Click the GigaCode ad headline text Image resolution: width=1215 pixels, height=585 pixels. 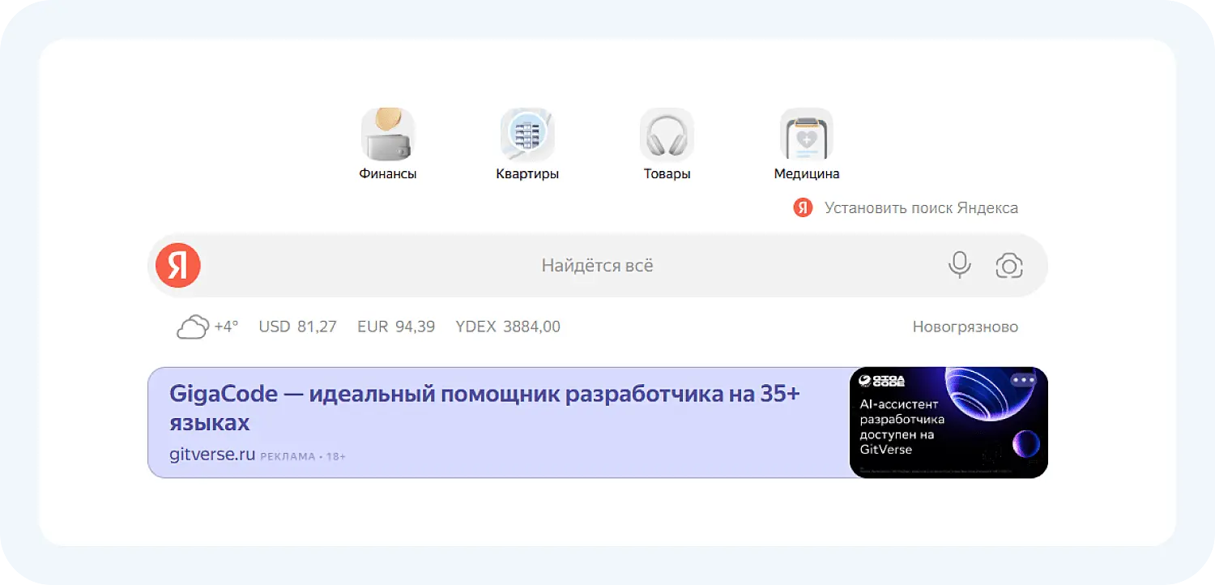[x=484, y=393]
